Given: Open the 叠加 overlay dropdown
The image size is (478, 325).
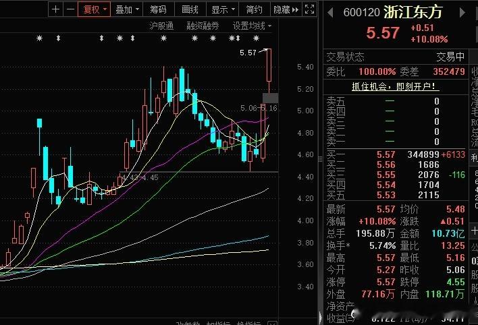Looking at the screenshot, I should click(x=127, y=9).
